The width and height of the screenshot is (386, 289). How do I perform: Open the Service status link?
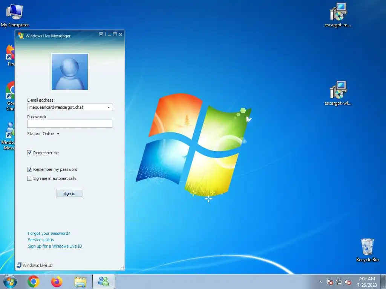pyautogui.click(x=41, y=240)
